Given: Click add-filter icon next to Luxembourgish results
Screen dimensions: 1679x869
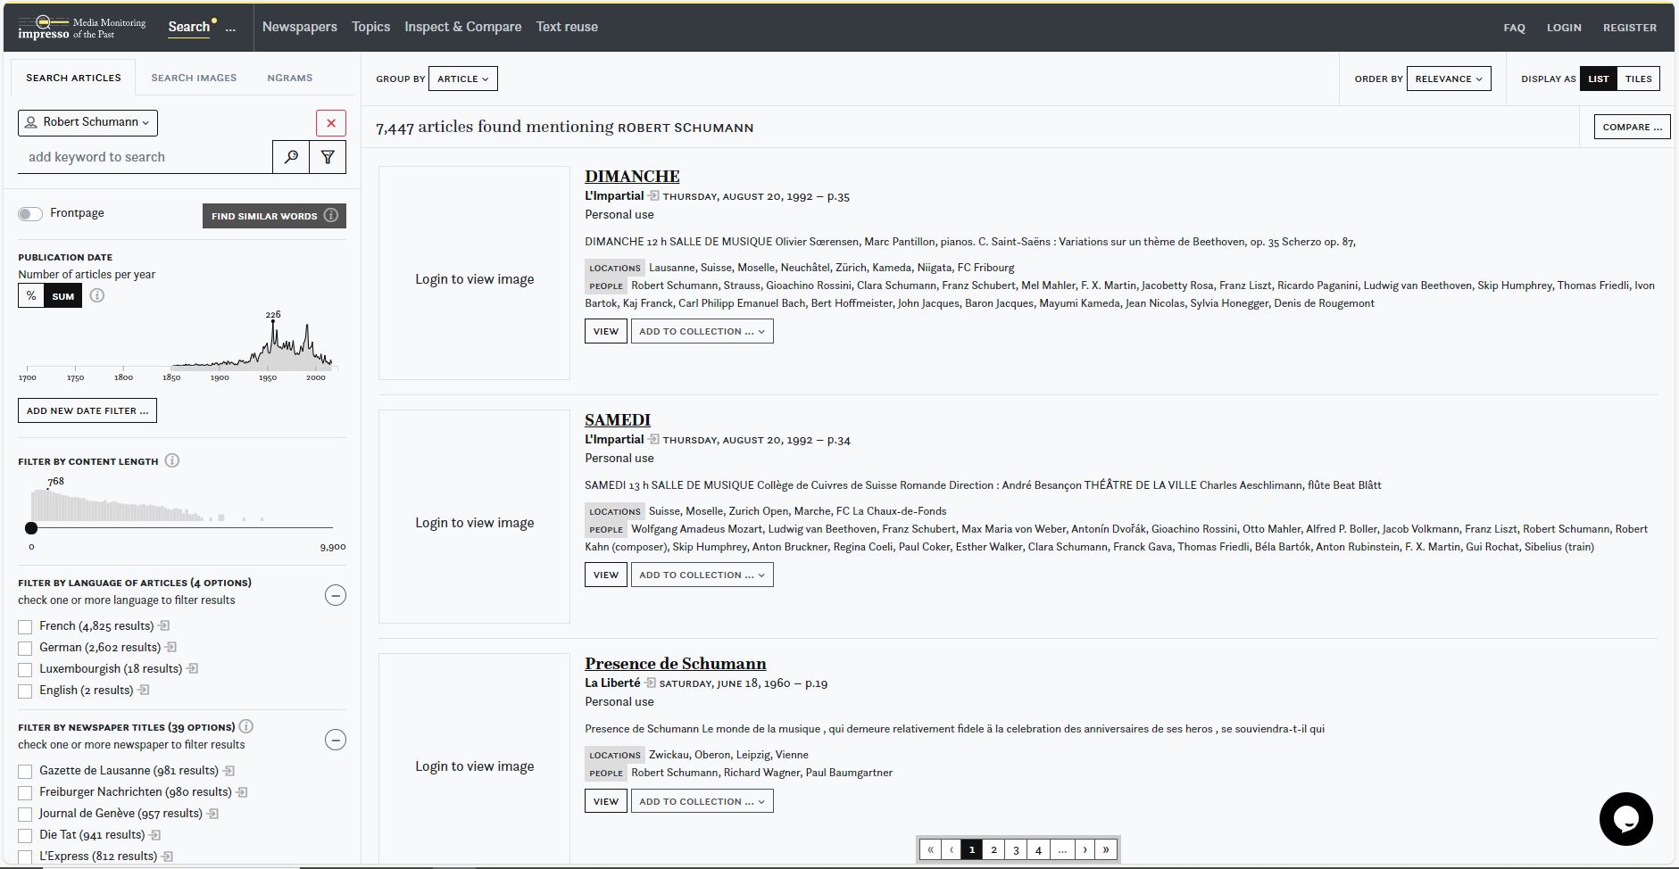Looking at the screenshot, I should coord(193,669).
